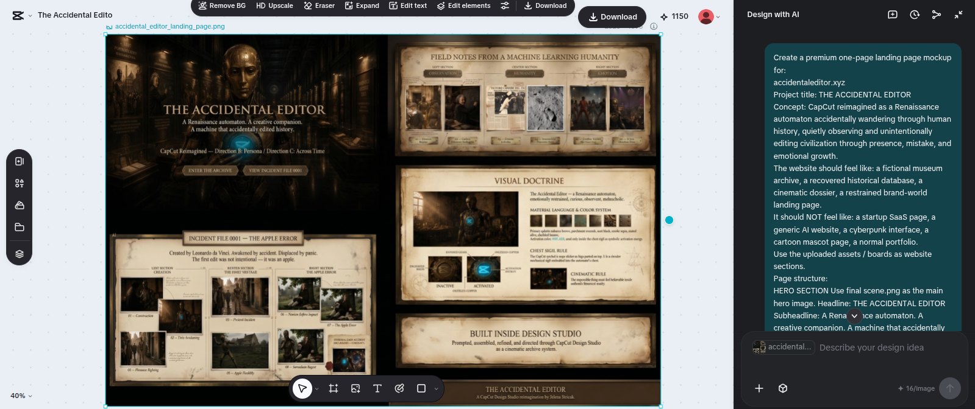975x409 pixels.
Task: Select the text tool in bottom toolbar
Action: click(377, 388)
